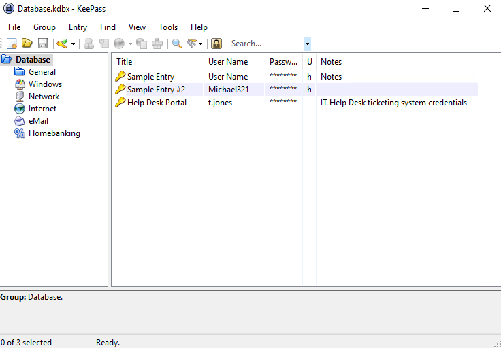Screen dimensions: 501x348
Task: Select the eMail group
Action: 38,121
